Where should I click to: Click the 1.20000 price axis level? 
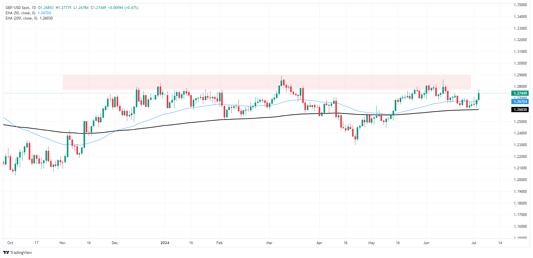[x=520, y=180]
